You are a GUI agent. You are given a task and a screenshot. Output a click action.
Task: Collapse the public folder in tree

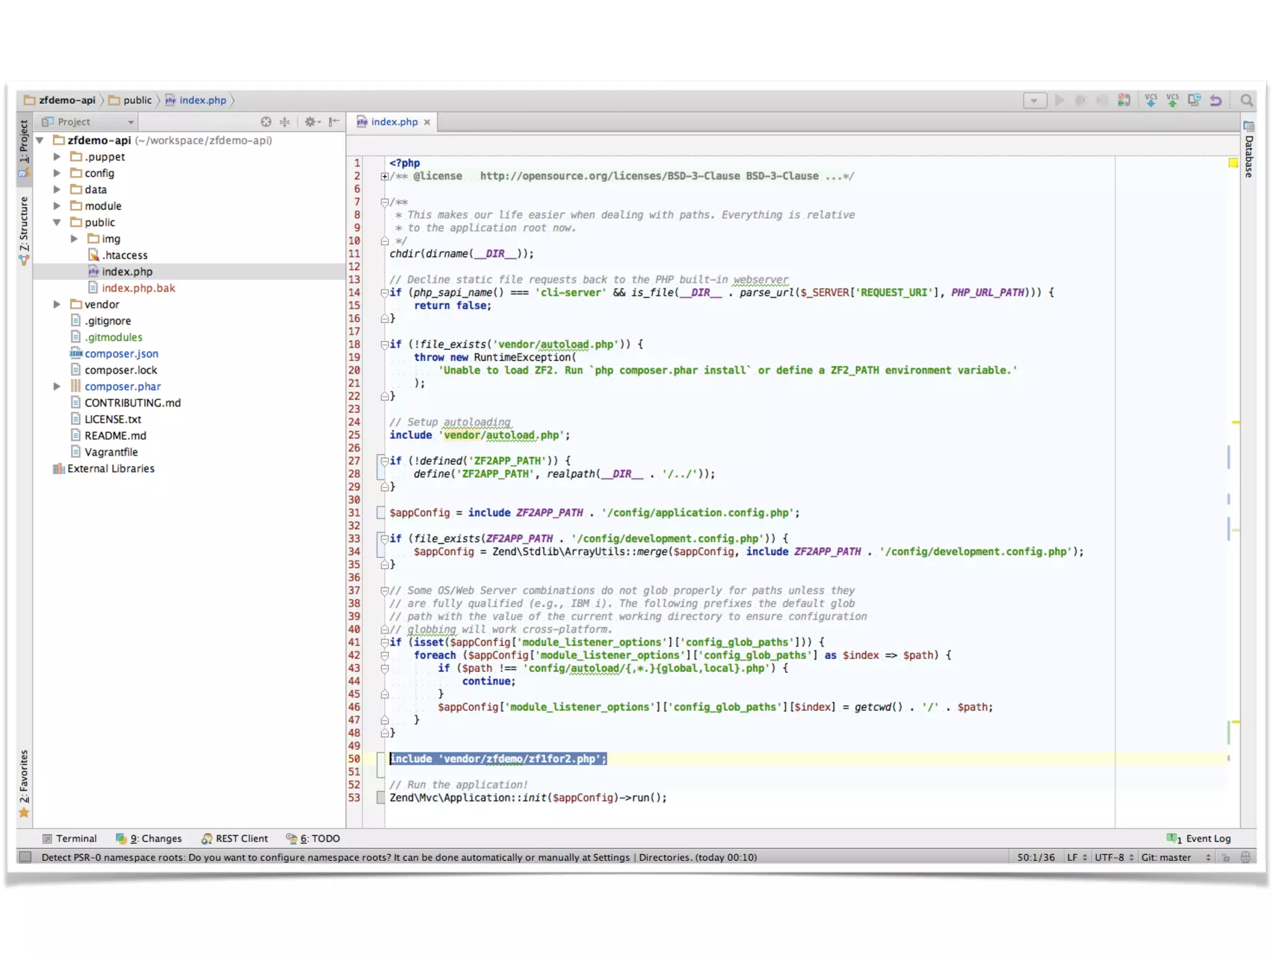57,222
